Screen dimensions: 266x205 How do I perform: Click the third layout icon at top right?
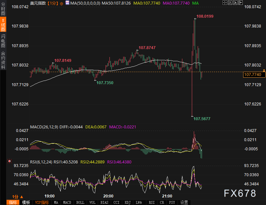(236, 3)
